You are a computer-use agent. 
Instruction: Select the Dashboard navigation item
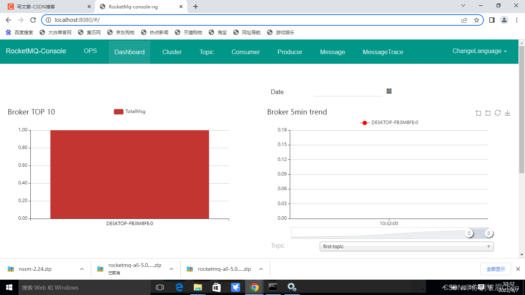130,52
